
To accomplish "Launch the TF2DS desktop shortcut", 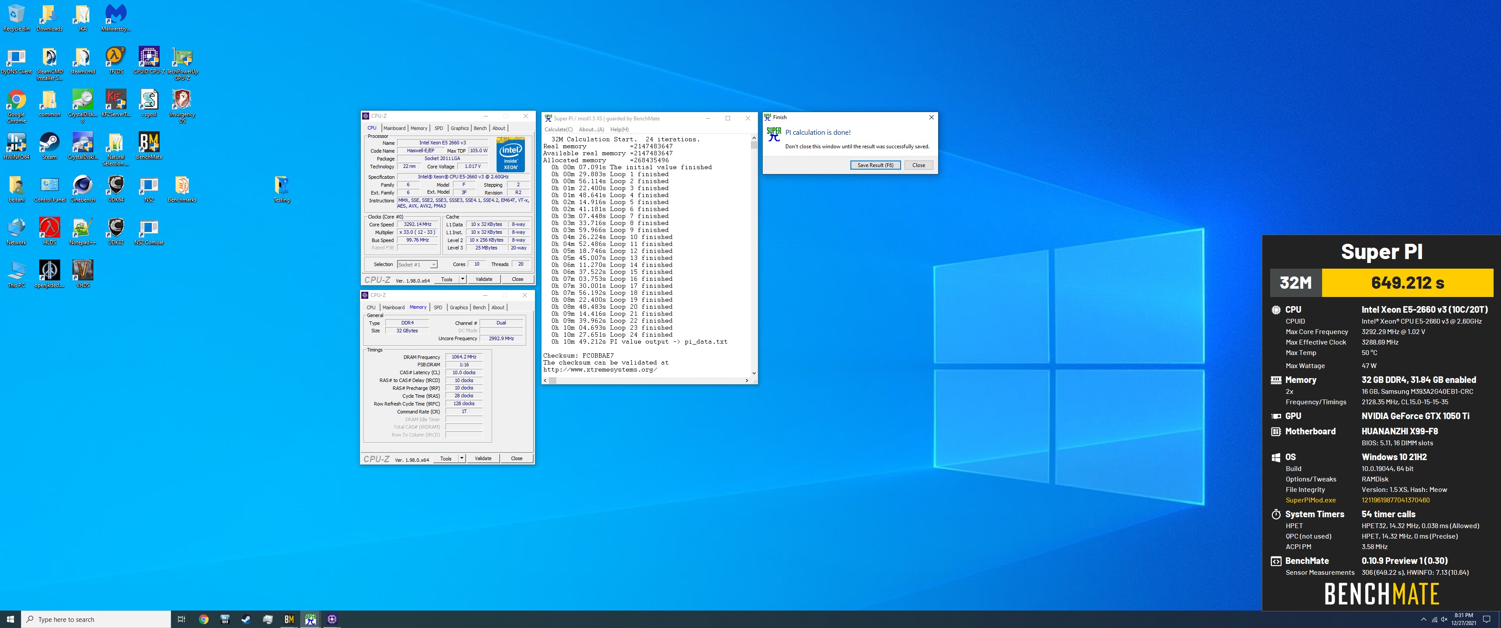I will (116, 61).
